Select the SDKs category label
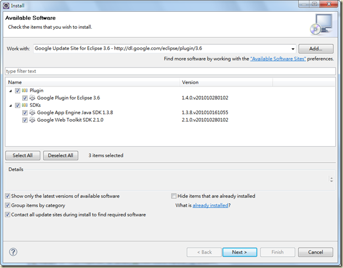 point(35,105)
